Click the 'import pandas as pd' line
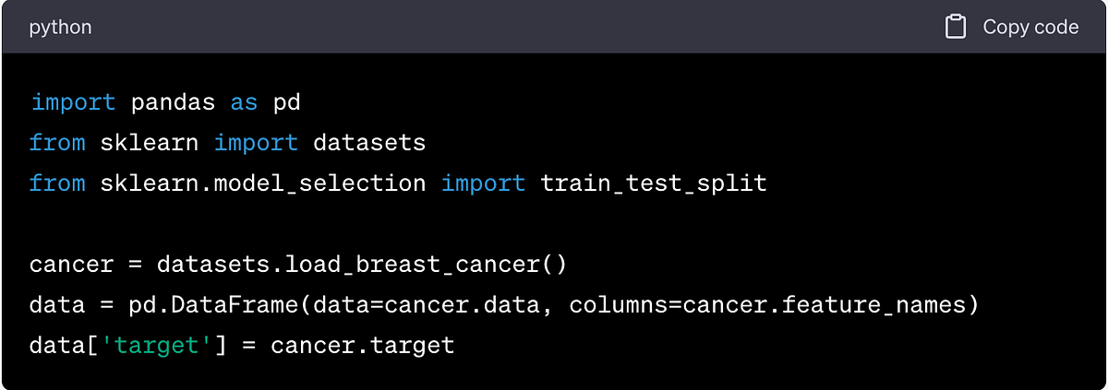Image resolution: width=1108 pixels, height=390 pixels. pos(165,102)
